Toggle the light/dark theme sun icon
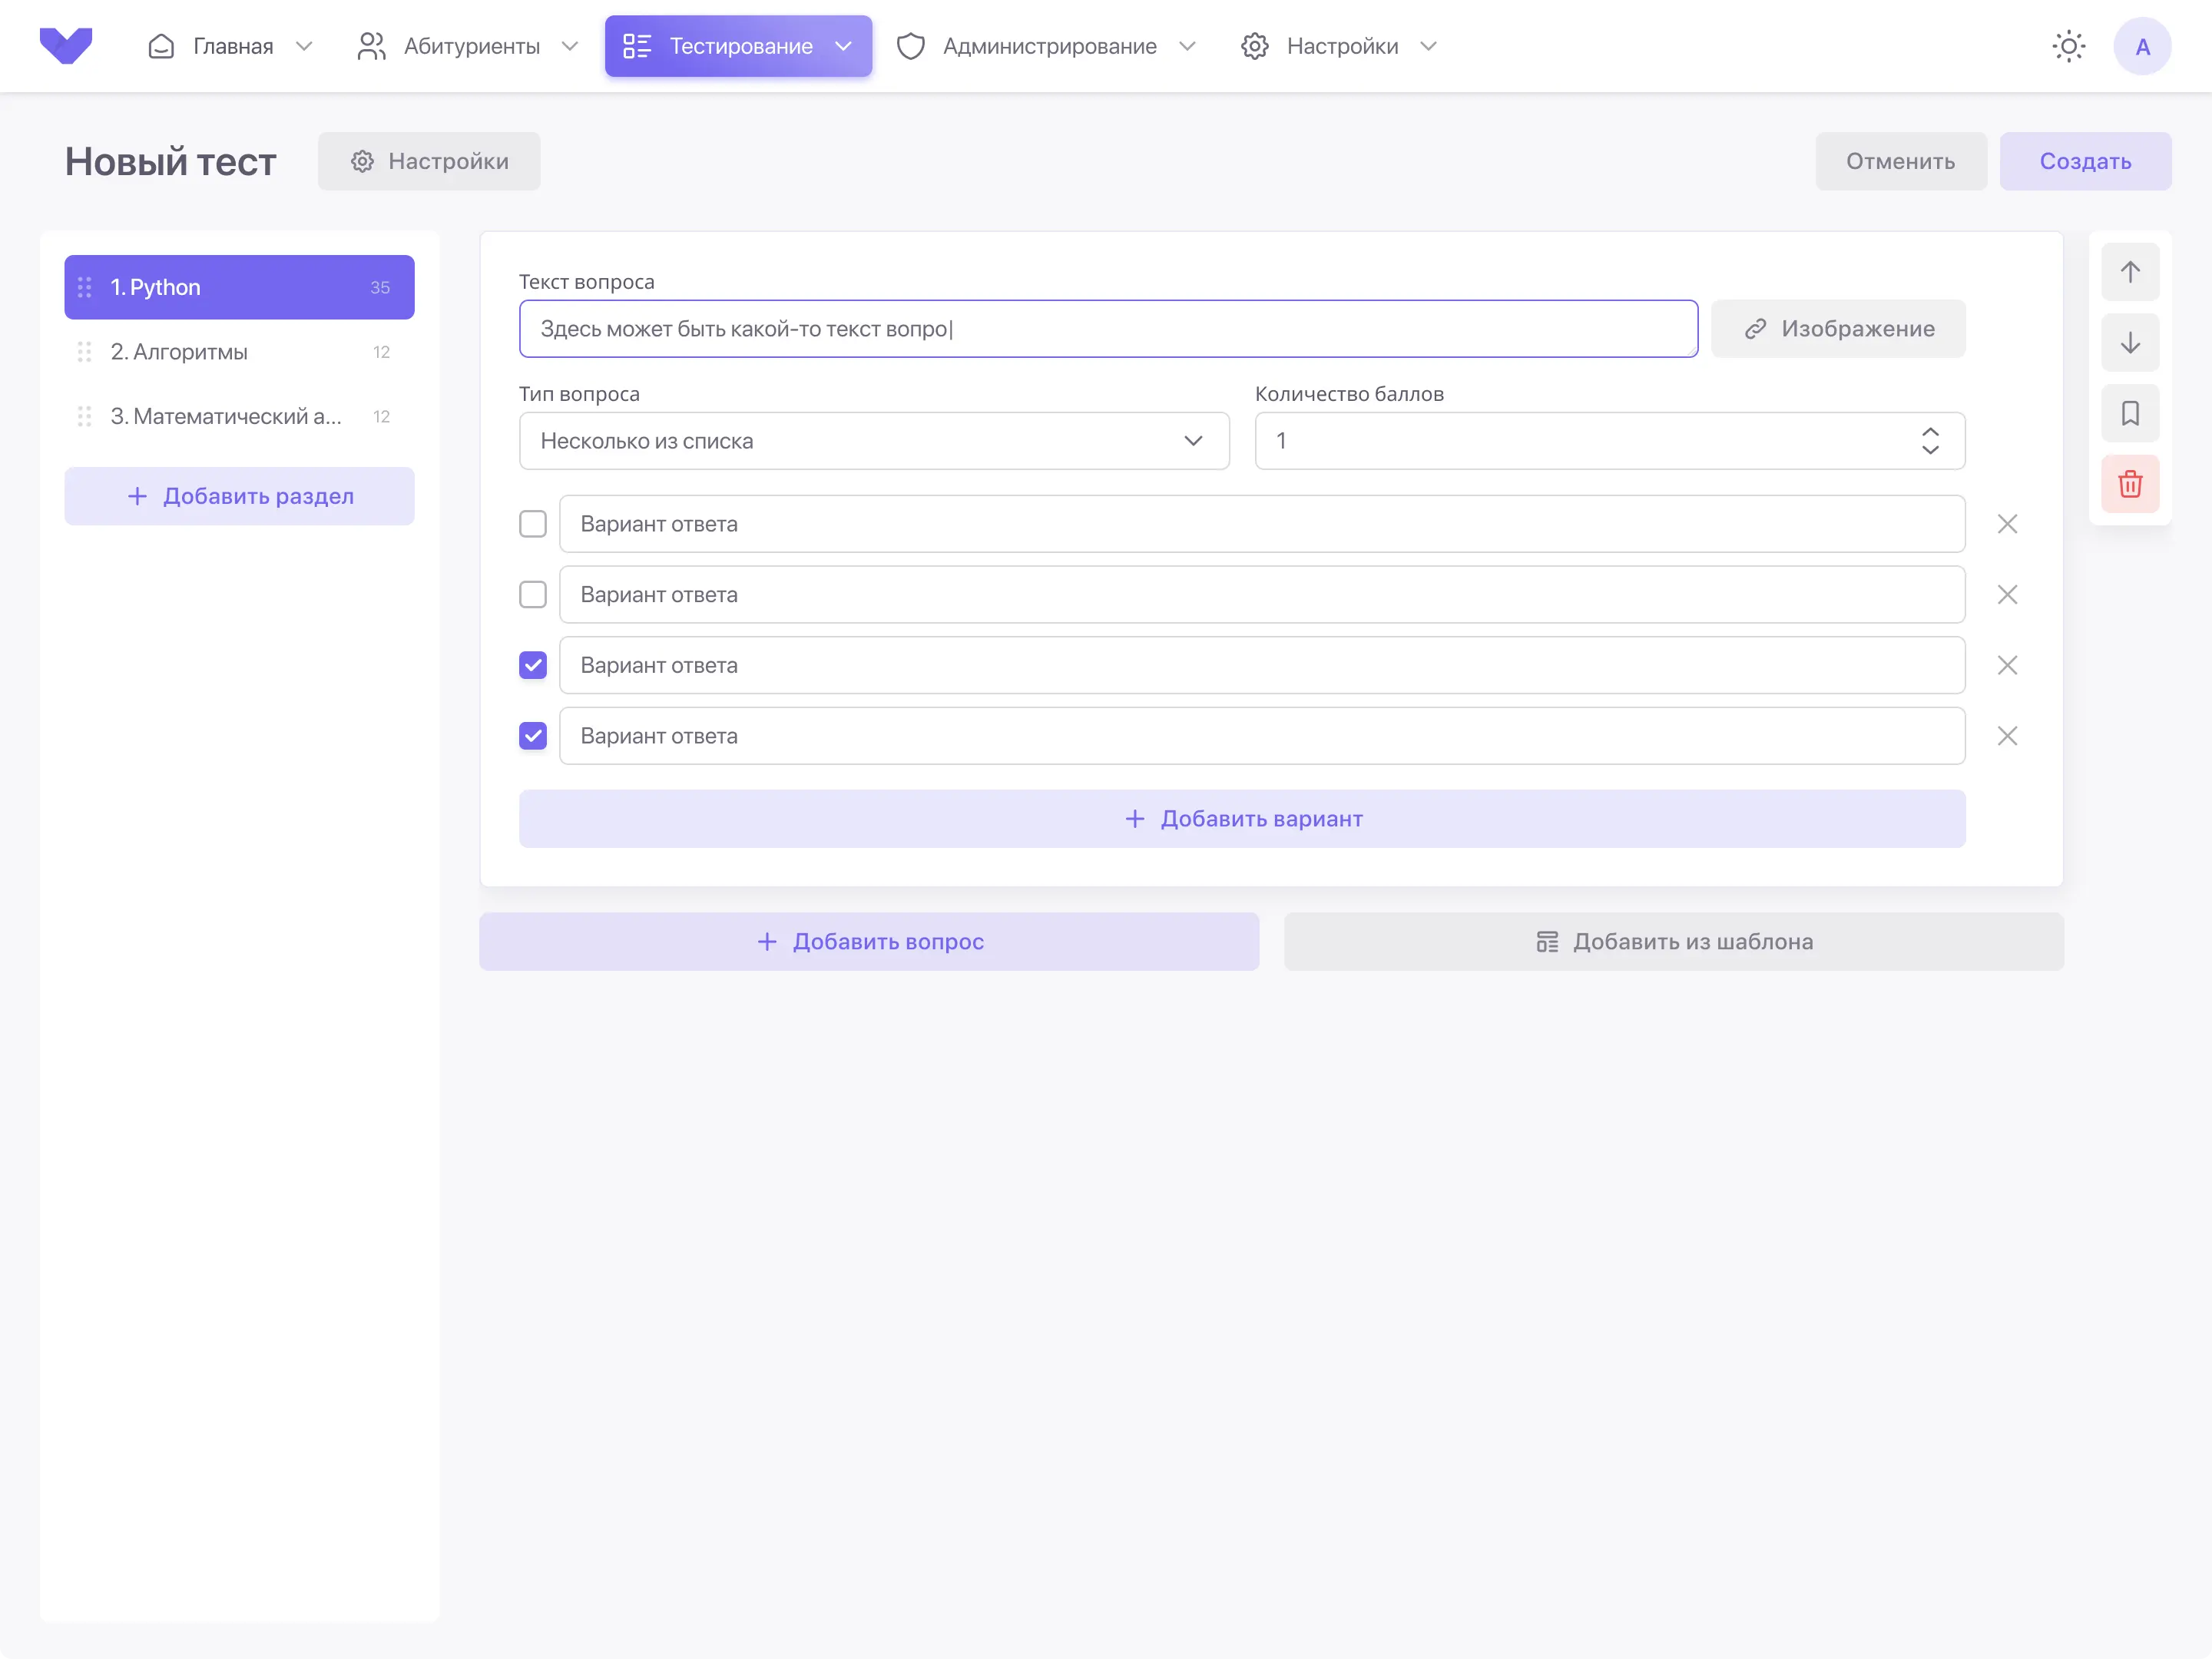 point(2068,46)
